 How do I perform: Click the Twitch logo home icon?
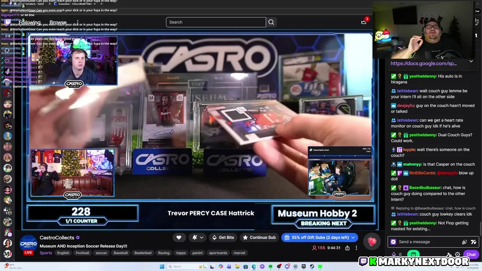tap(8, 22)
